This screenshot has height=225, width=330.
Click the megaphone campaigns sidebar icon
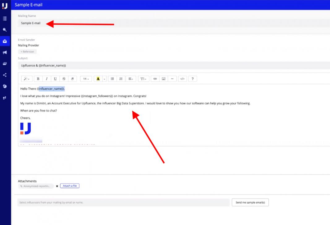(5, 52)
